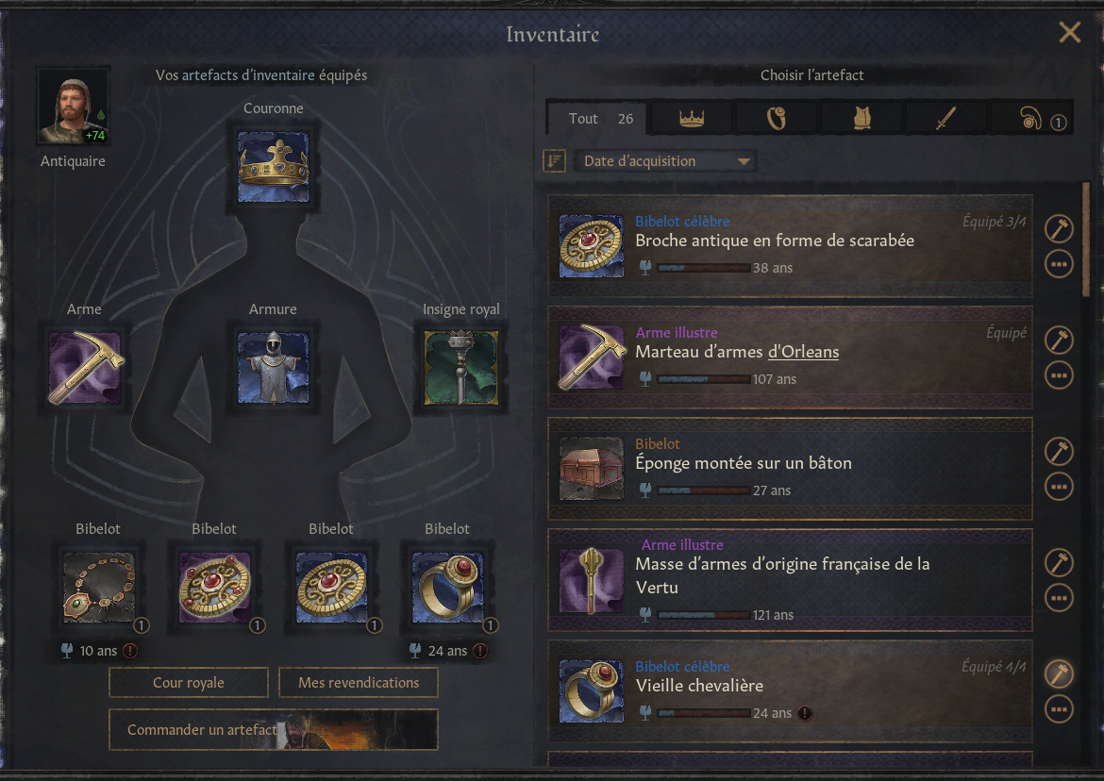Click the hammer icon for Broche antique
Viewport: 1104px width, 781px height.
coord(1058,228)
